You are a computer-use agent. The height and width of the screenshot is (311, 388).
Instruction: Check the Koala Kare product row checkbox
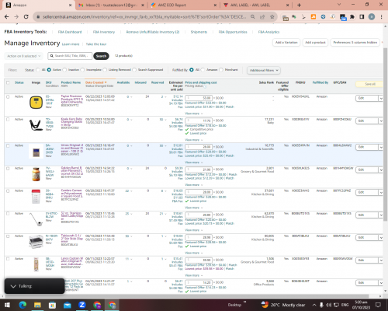[x=8, y=120]
